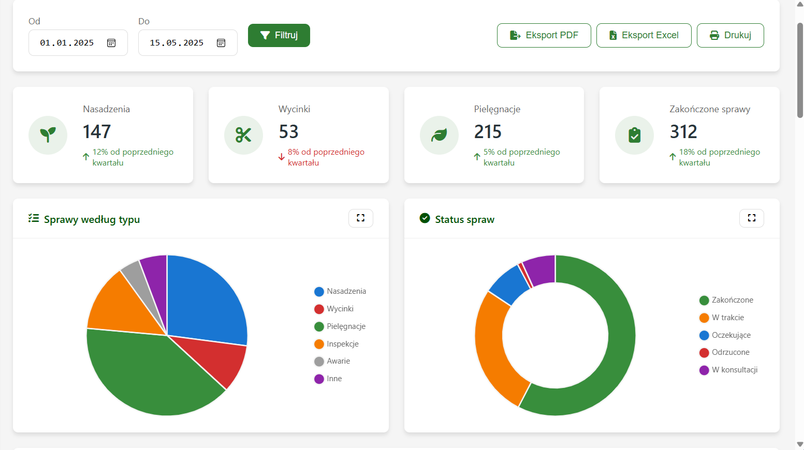The width and height of the screenshot is (804, 450).
Task: Export data with Eksport Excel button
Action: (644, 35)
